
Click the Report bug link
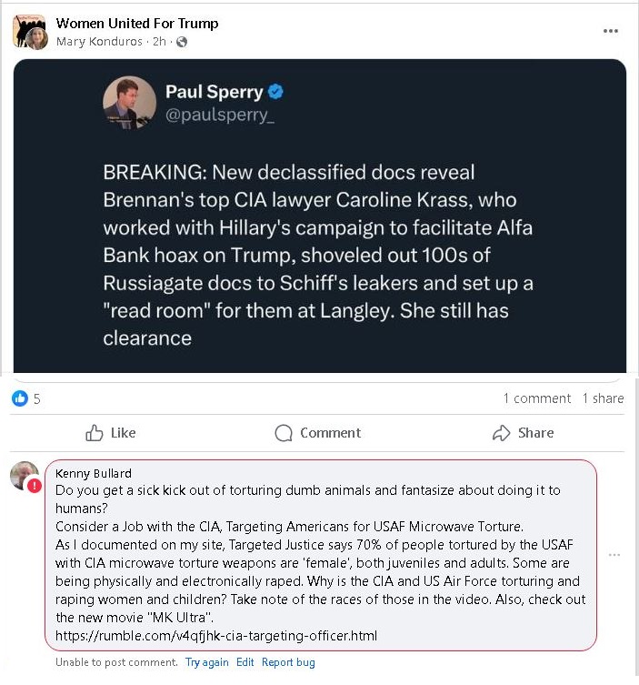(x=288, y=662)
